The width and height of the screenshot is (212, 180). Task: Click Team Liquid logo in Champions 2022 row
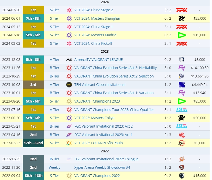[182, 176]
